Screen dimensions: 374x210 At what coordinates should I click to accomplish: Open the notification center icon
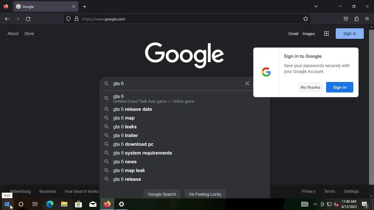[365, 204]
